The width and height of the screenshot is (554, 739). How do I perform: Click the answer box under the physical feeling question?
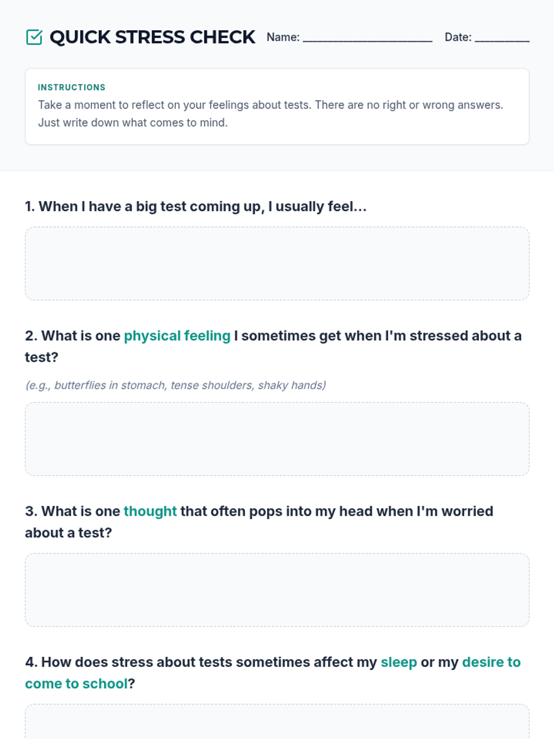pos(277,439)
